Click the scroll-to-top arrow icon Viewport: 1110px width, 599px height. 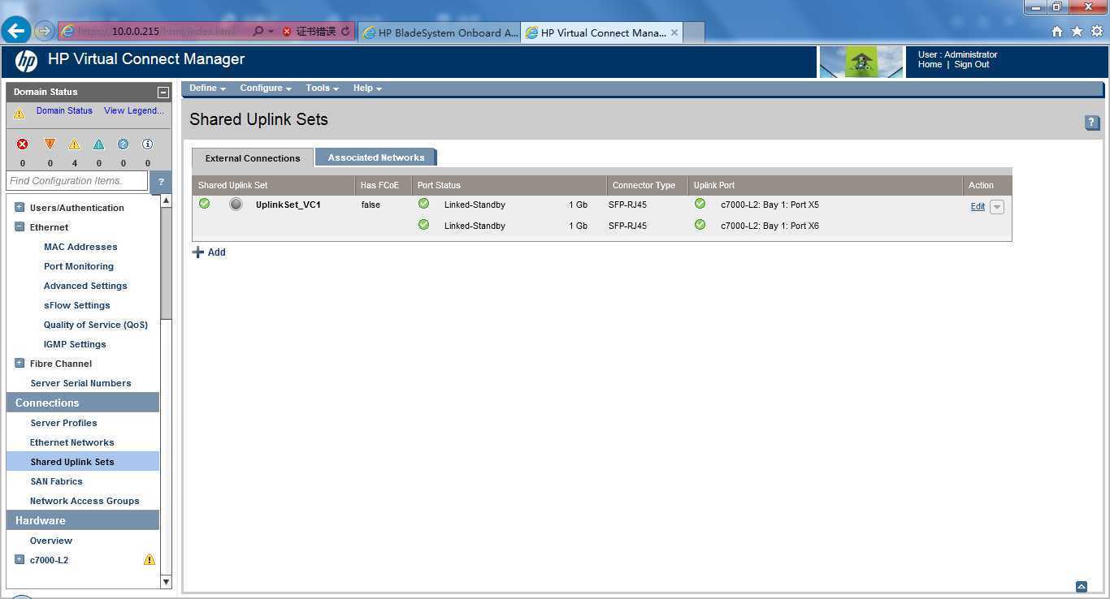click(1082, 586)
